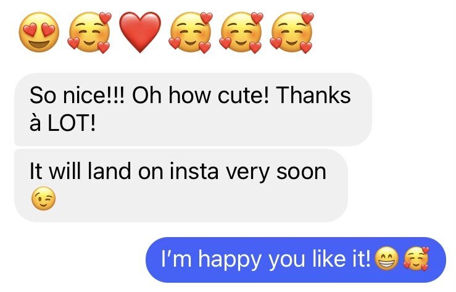Click the last emoji in the top row
456x292 pixels.
tap(292, 32)
